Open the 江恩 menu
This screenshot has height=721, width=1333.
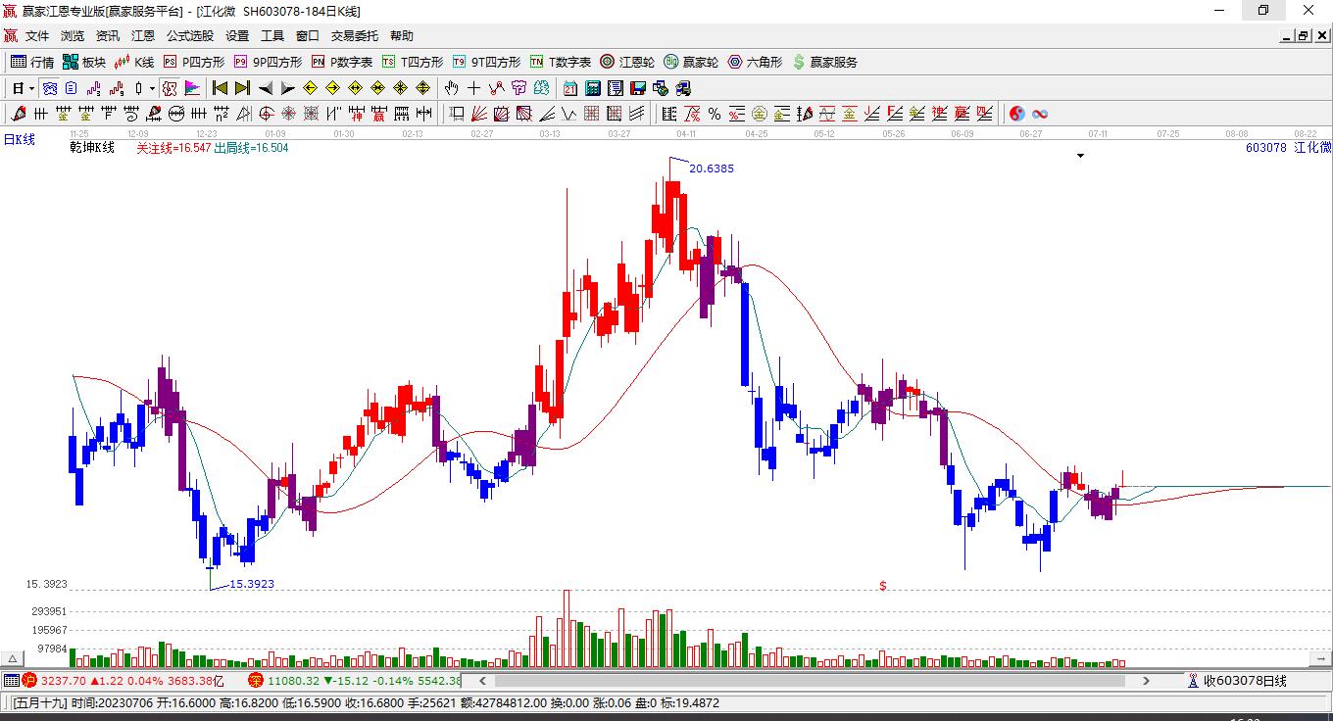click(x=143, y=35)
